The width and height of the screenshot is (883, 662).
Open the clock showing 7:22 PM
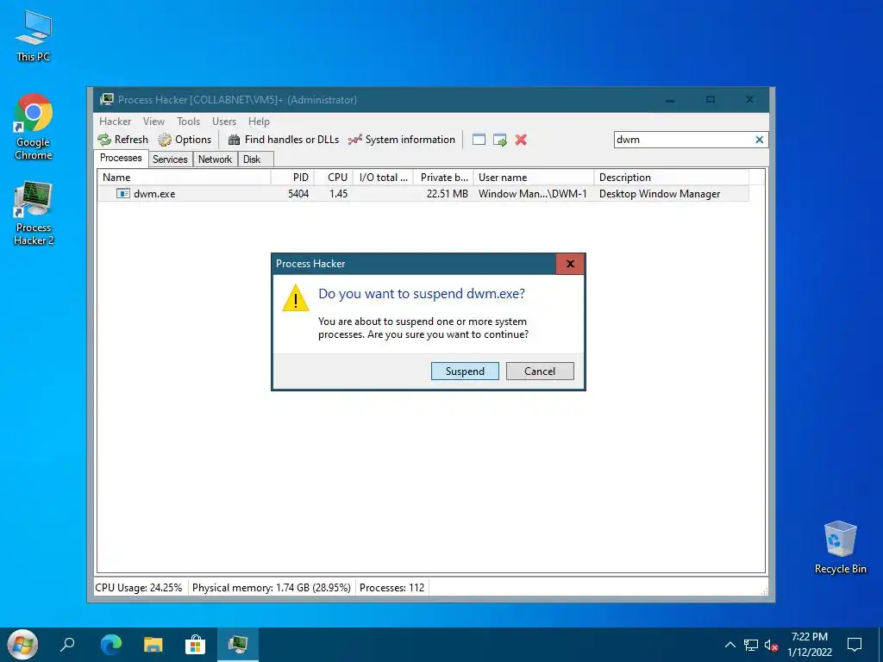click(809, 645)
